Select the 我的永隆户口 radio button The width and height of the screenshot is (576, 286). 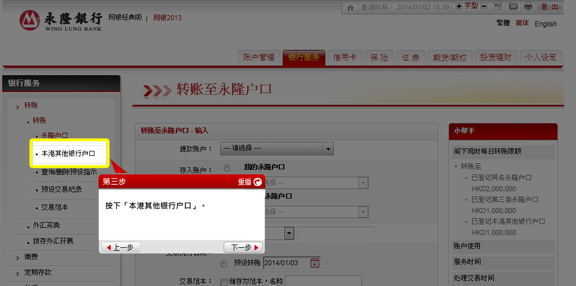pos(226,168)
